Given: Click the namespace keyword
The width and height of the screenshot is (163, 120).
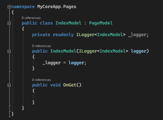Looking at the screenshot, I should 23,7.
